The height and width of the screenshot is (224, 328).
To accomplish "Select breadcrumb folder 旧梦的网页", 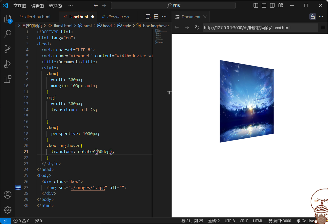I will pyautogui.click(x=32, y=26).
